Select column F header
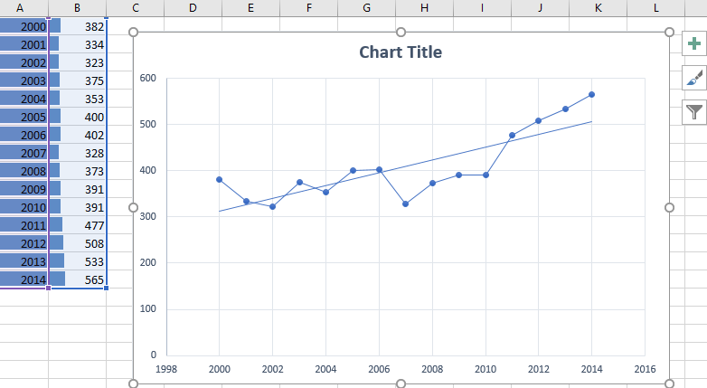This screenshot has height=388, width=707. pos(309,8)
